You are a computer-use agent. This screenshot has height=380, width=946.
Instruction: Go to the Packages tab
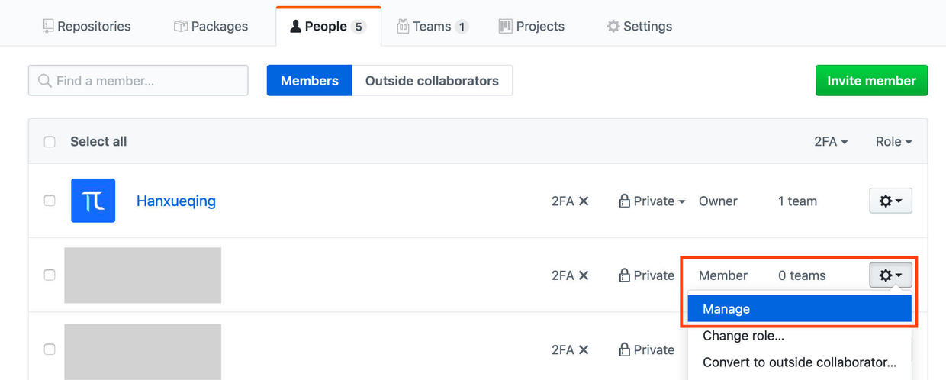click(211, 26)
